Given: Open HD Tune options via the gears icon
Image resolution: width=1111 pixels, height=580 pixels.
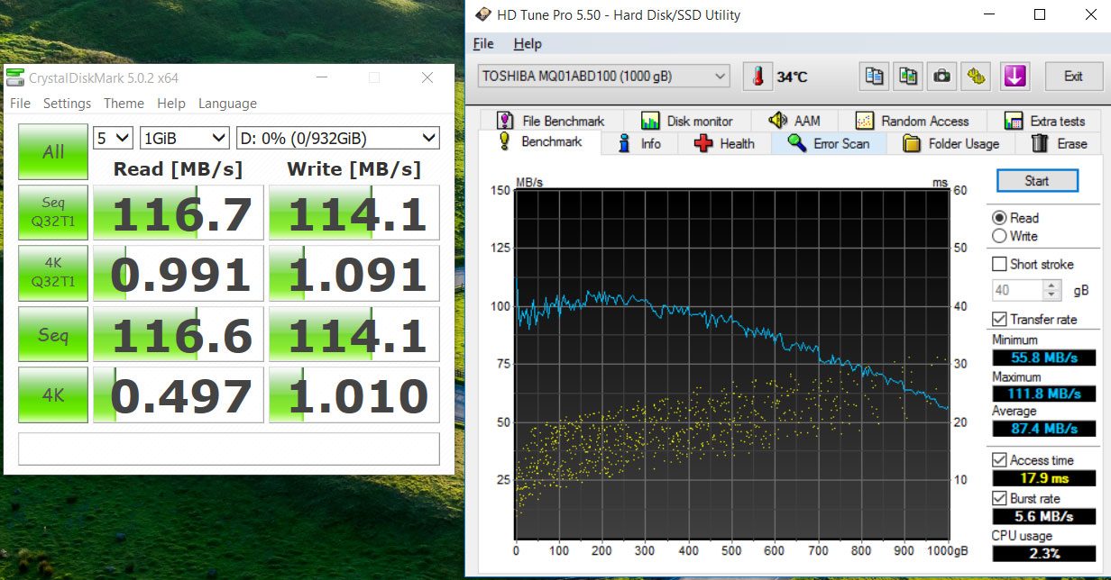Looking at the screenshot, I should coord(976,77).
